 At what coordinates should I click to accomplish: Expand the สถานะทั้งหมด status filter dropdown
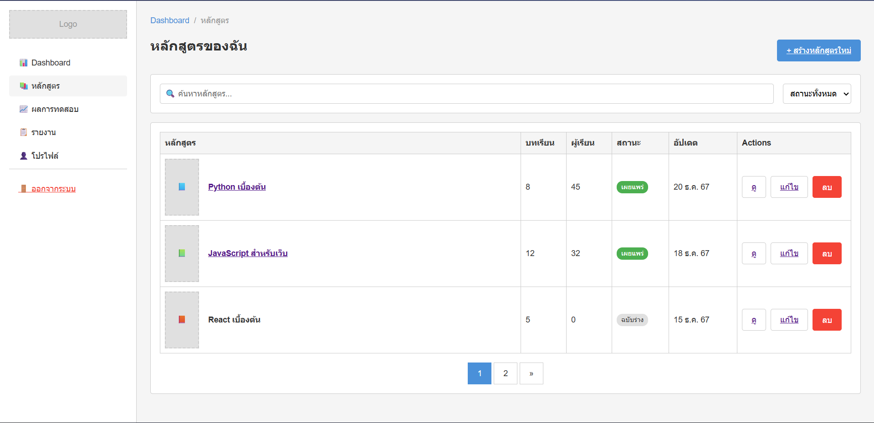[816, 94]
